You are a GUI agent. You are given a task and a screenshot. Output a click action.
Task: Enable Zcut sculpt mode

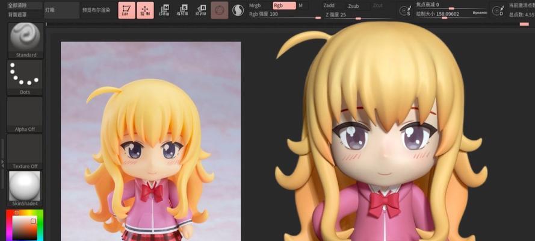[378, 6]
